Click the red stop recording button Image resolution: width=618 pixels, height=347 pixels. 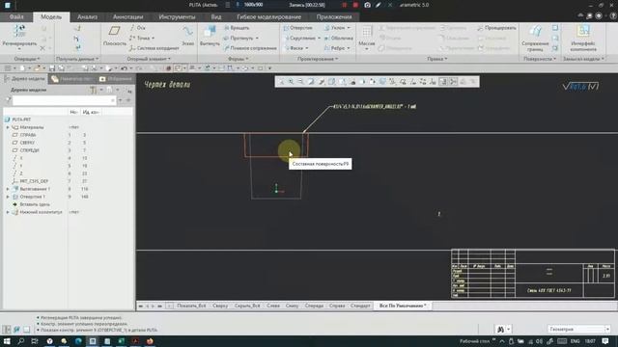(x=355, y=5)
